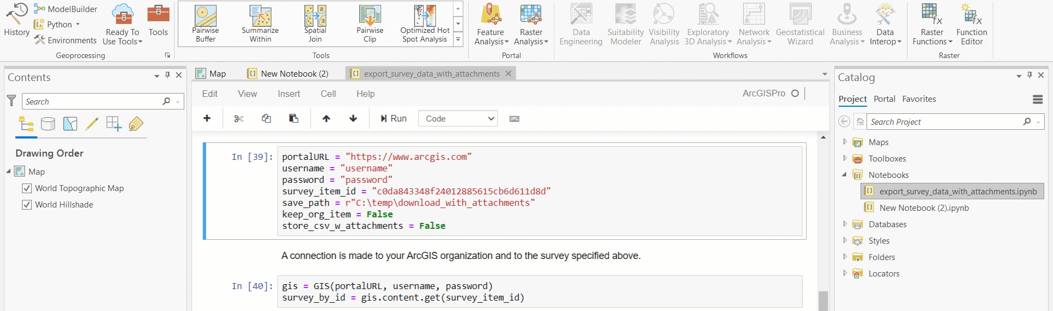Switch to List By Editing view
Screen dimensions: 1053x311
[92, 124]
